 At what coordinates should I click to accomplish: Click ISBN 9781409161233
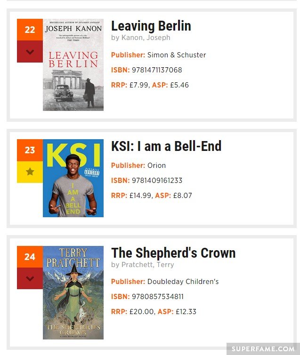[157, 181]
